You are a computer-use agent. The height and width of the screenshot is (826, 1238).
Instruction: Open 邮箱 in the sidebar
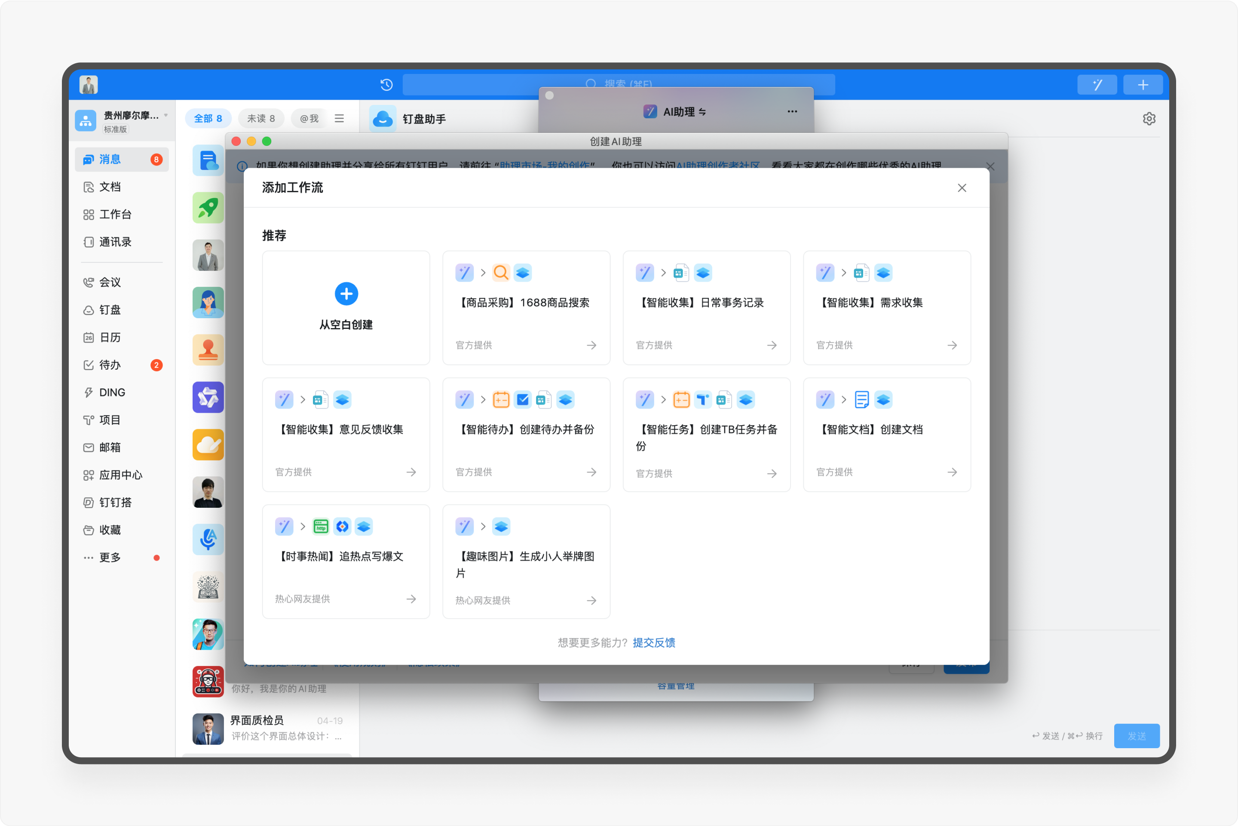[x=122, y=447]
